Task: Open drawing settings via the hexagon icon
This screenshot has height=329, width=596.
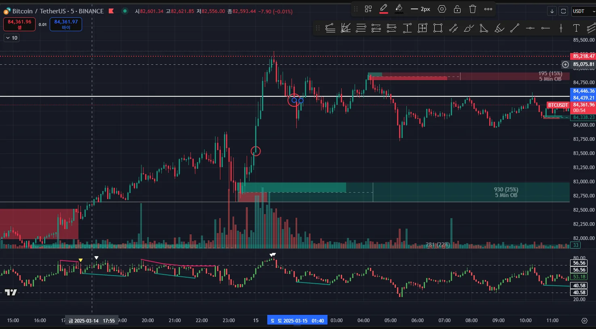Action: pyautogui.click(x=442, y=9)
